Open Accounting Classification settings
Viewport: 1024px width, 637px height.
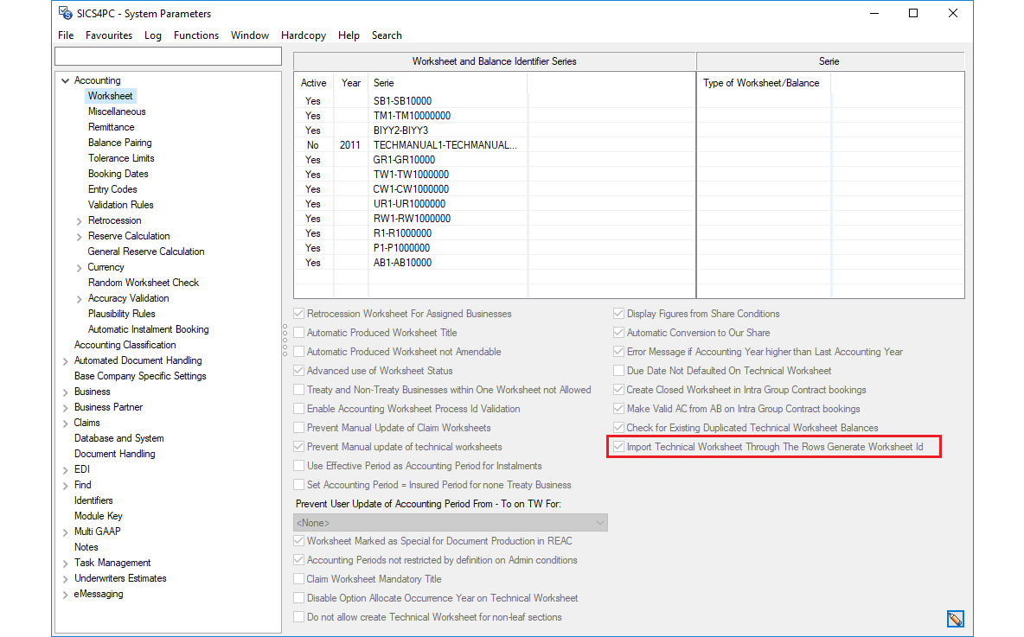[x=125, y=345]
